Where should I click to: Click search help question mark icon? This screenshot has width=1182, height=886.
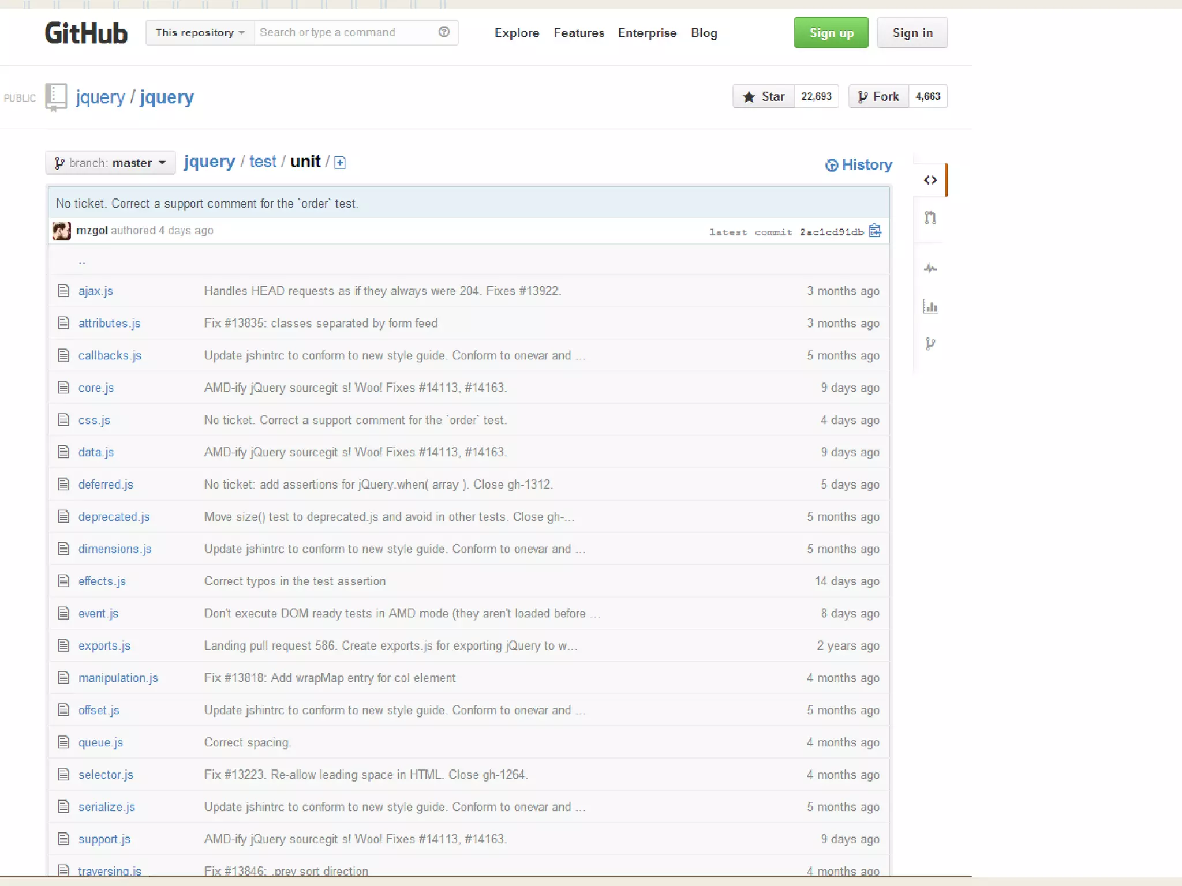pos(444,32)
